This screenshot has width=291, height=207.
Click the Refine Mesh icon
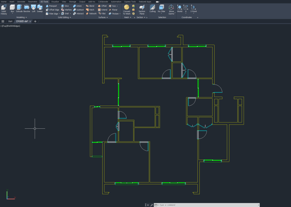(134, 14)
